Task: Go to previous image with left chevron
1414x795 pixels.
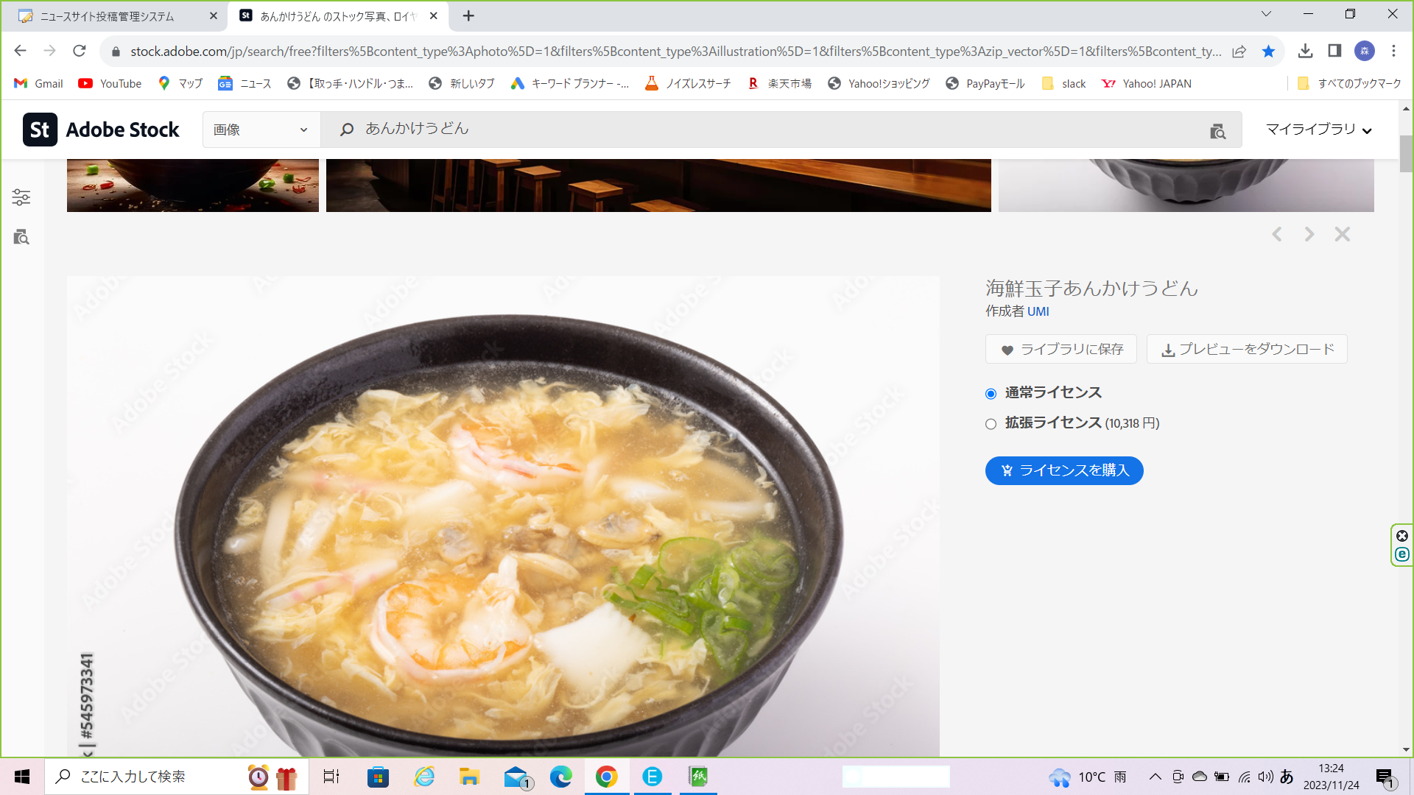Action: 1277,234
